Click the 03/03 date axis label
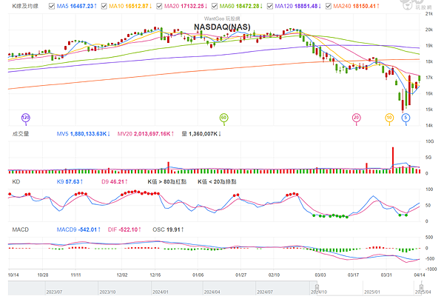 tap(320, 275)
